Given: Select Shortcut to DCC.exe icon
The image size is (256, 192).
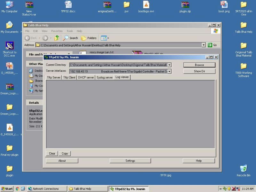Looking at the screenshot, I should [x=10, y=49].
